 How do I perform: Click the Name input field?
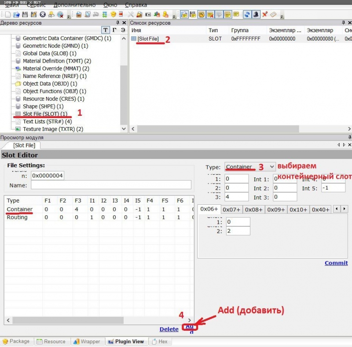pyautogui.click(x=111, y=185)
